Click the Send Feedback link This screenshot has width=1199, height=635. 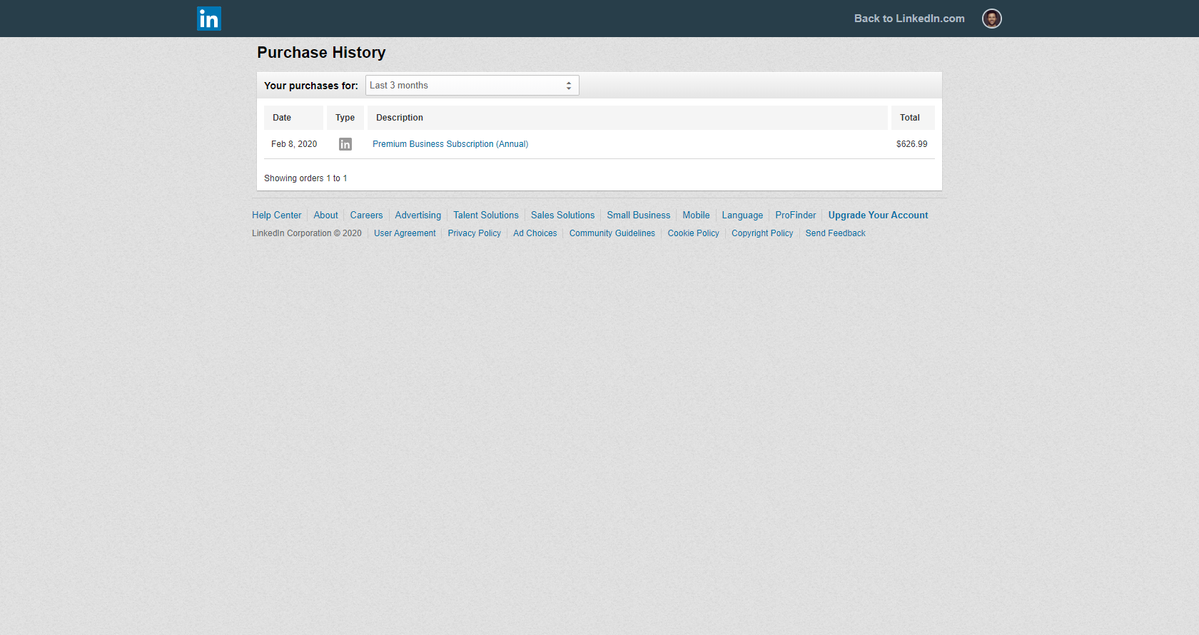[x=835, y=233]
